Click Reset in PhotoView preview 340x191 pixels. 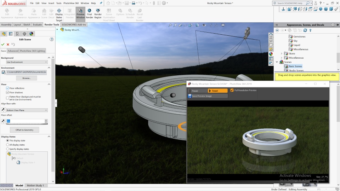(218, 91)
